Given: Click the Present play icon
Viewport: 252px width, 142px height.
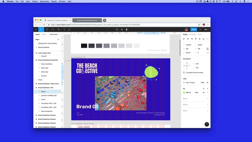Looking at the screenshot, I should [200, 30].
